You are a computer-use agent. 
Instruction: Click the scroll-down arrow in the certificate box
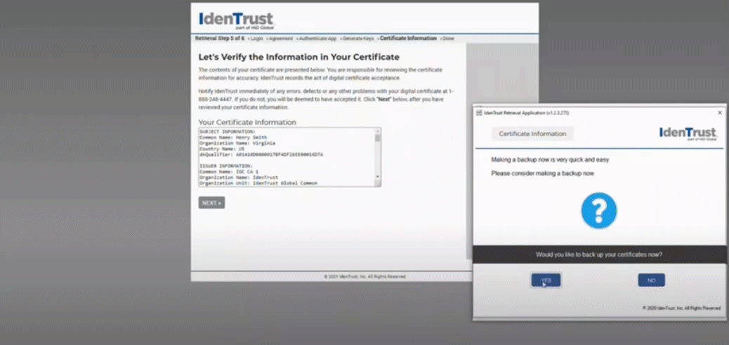(378, 177)
